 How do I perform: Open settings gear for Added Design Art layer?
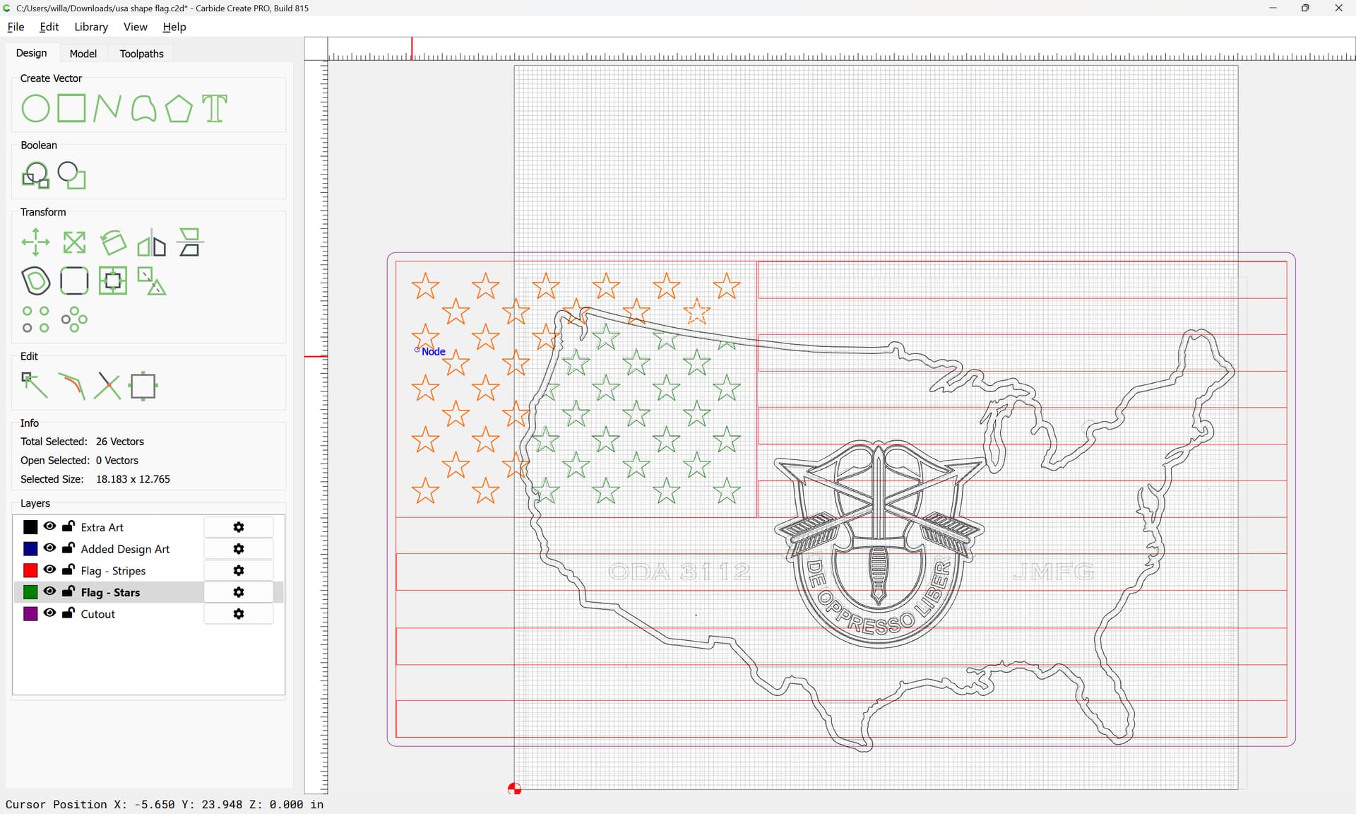tap(239, 549)
